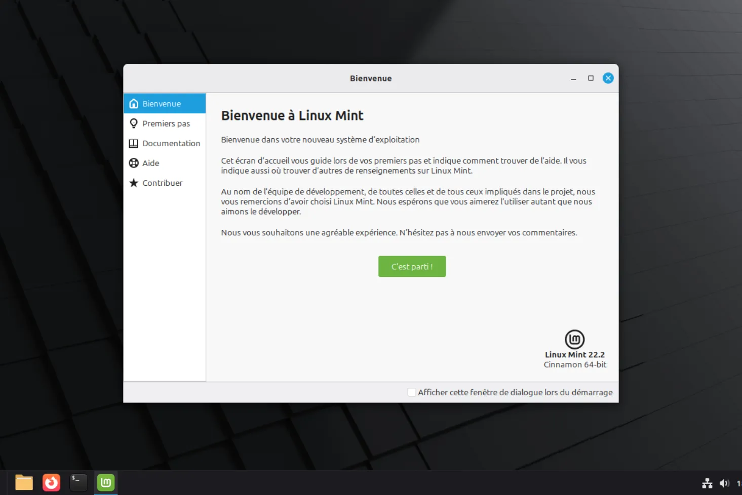Image resolution: width=742 pixels, height=495 pixels.
Task: Open the Files folder in the taskbar
Action: 24,482
